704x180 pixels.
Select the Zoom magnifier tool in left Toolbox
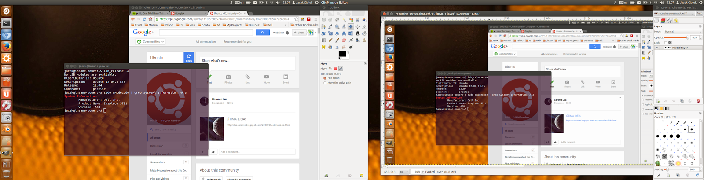point(337,26)
